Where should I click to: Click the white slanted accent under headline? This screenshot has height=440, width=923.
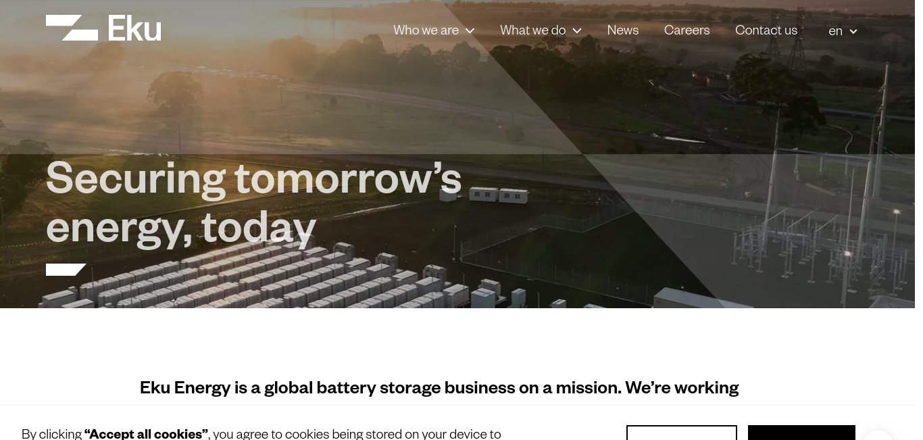pos(66,270)
